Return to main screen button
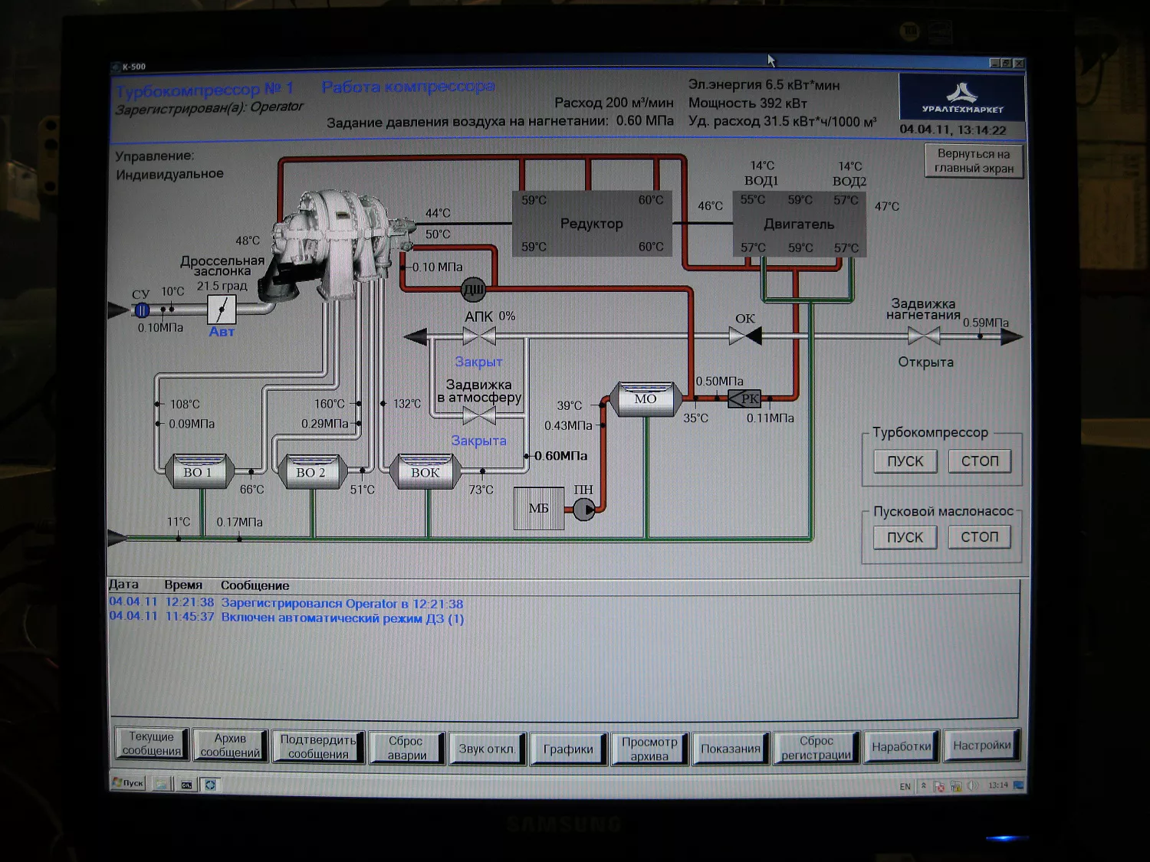 974,161
